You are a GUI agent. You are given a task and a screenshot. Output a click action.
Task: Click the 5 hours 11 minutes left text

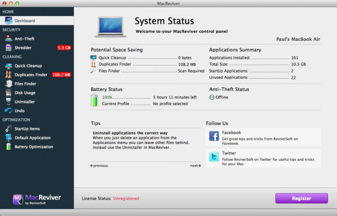[x=175, y=97]
